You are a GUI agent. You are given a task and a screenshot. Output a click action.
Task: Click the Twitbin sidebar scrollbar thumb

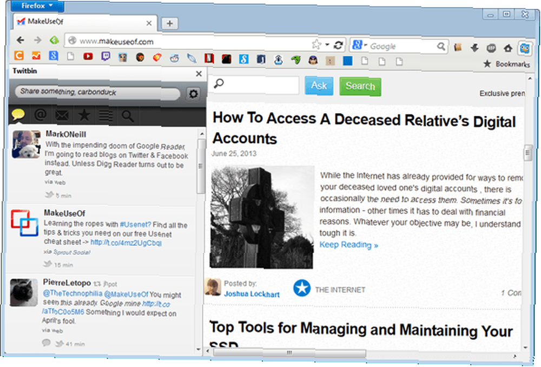point(201,166)
